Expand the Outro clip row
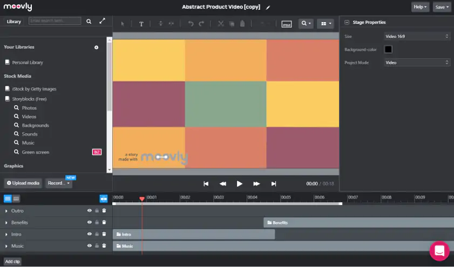 (x=6, y=211)
